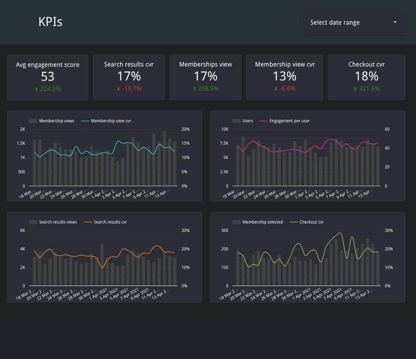Toggle the Checkout cvr chart legend label

click(x=312, y=222)
